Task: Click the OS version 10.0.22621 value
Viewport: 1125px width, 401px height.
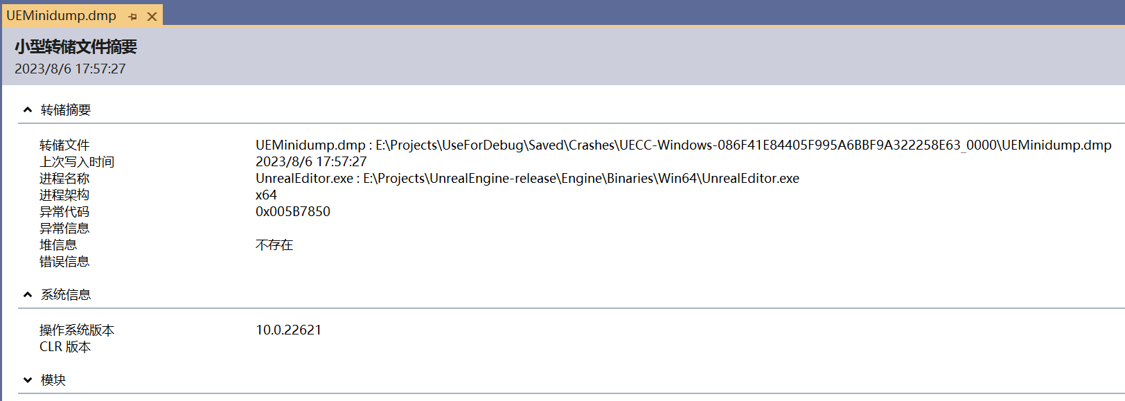Action: point(289,330)
